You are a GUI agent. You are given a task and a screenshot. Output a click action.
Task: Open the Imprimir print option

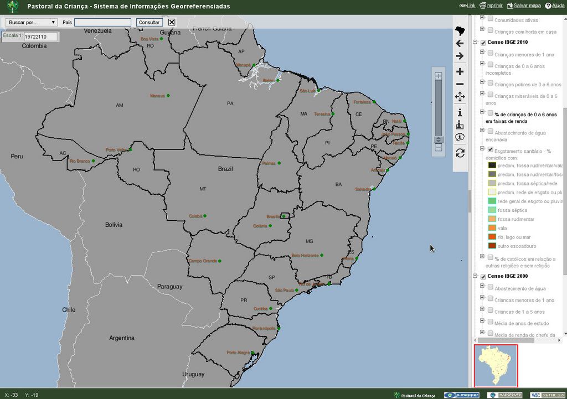[x=491, y=6]
